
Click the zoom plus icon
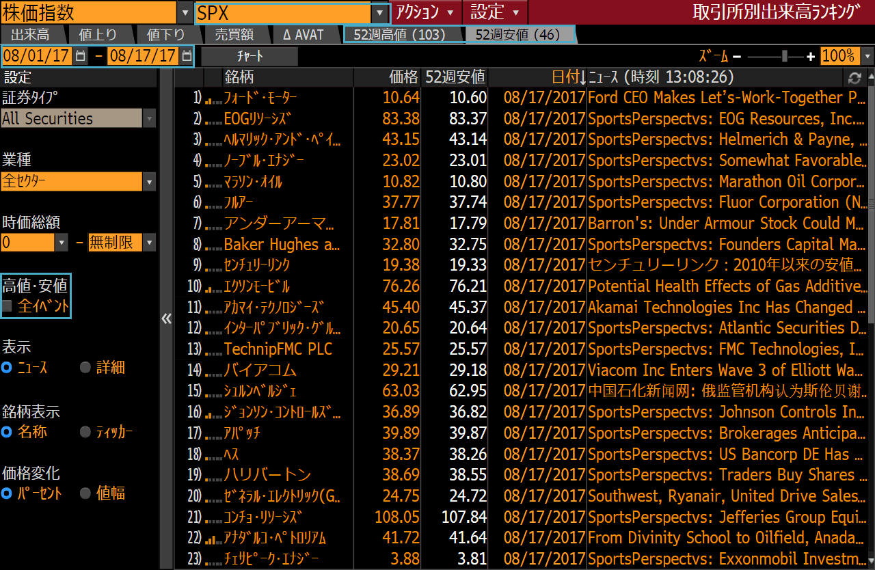(x=811, y=56)
